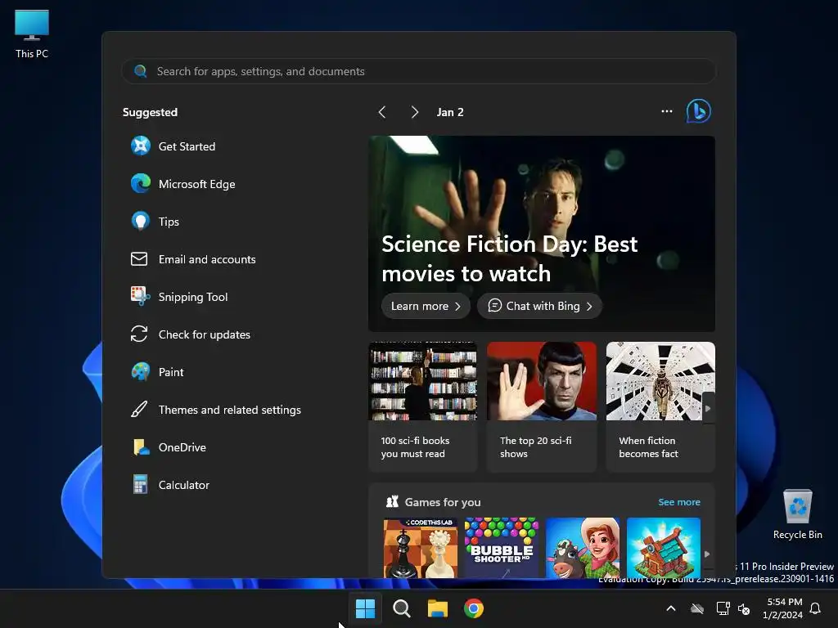The image size is (838, 628).
Task: Go to previous day arrow
Action: (x=382, y=111)
